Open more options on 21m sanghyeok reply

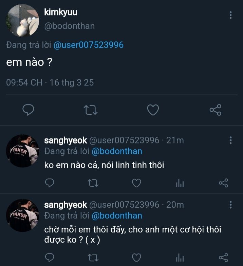point(230,140)
